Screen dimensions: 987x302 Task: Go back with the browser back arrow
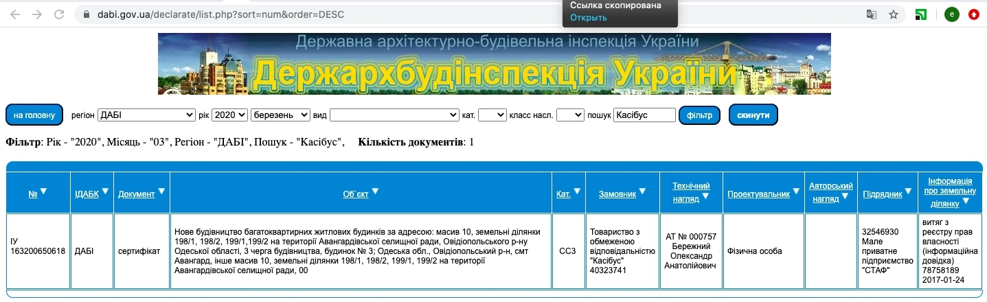(x=14, y=14)
